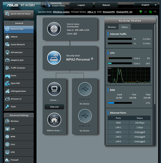Click the guest users status icon
The image size is (161, 163).
pyautogui.click(x=145, y=12)
